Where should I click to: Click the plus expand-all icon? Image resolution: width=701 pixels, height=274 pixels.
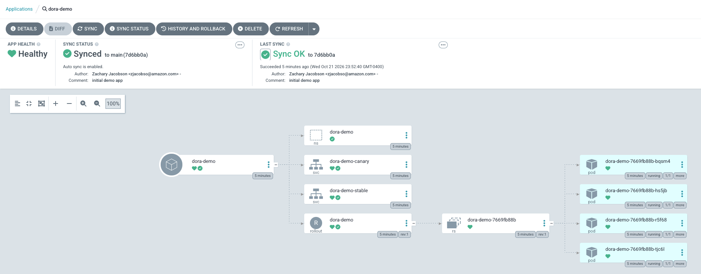tap(56, 104)
